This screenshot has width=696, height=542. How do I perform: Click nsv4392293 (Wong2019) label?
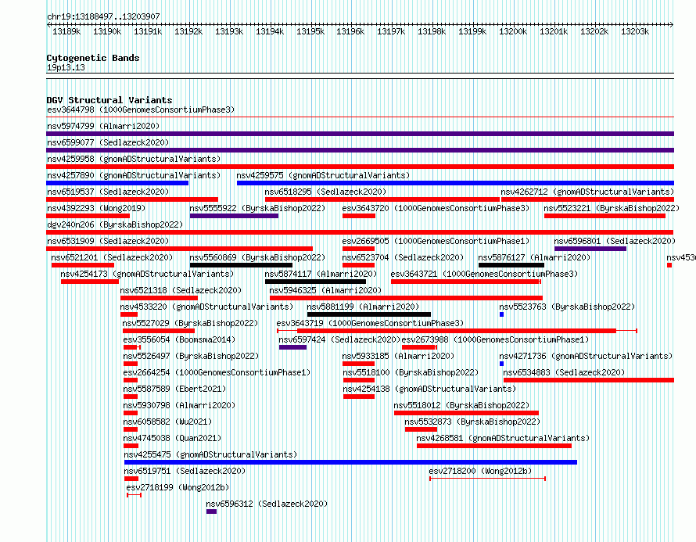96,208
